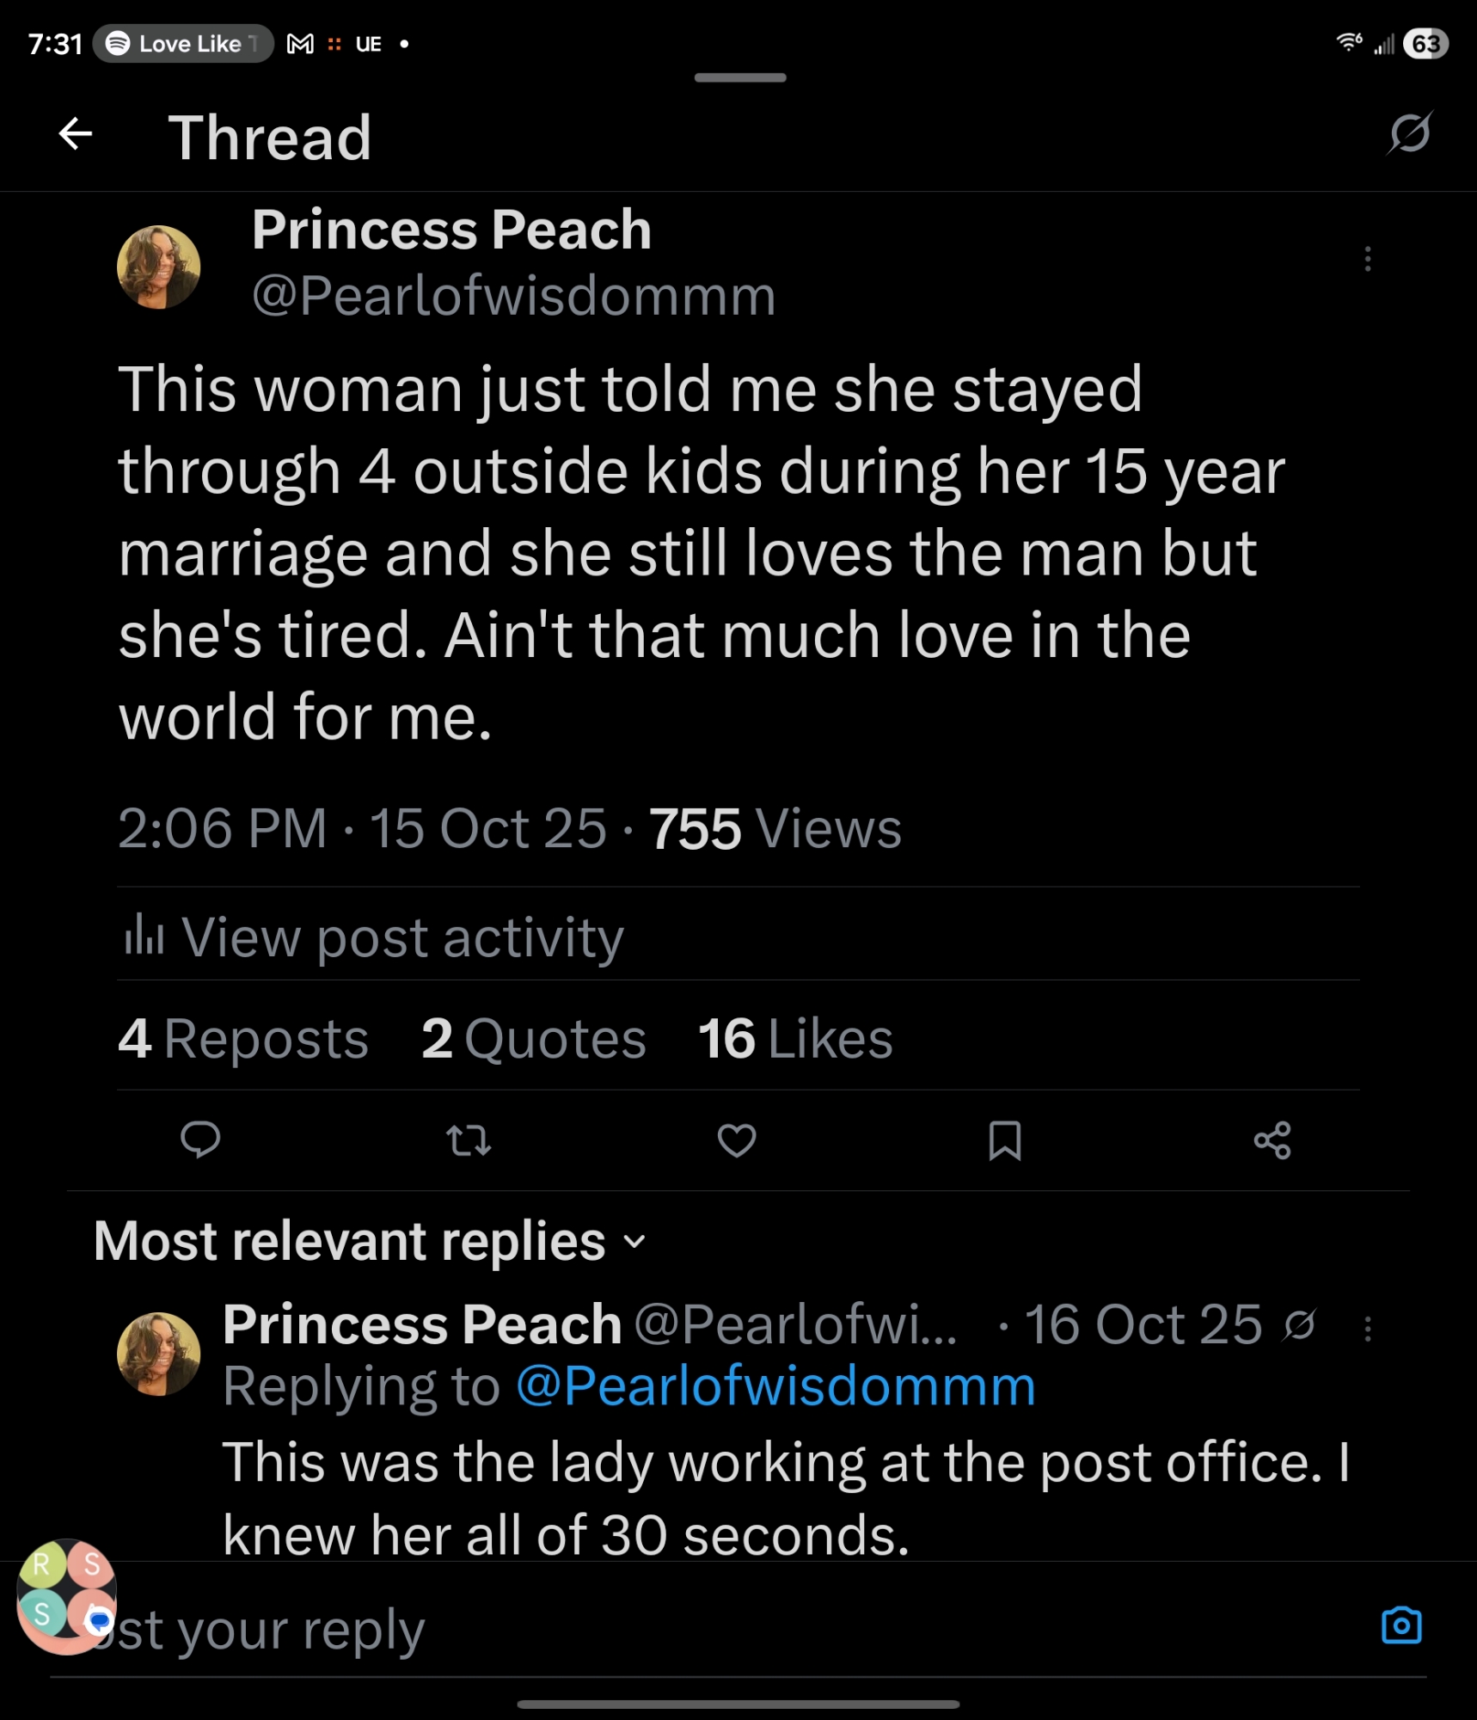View the 16 Likes list

(x=795, y=1039)
